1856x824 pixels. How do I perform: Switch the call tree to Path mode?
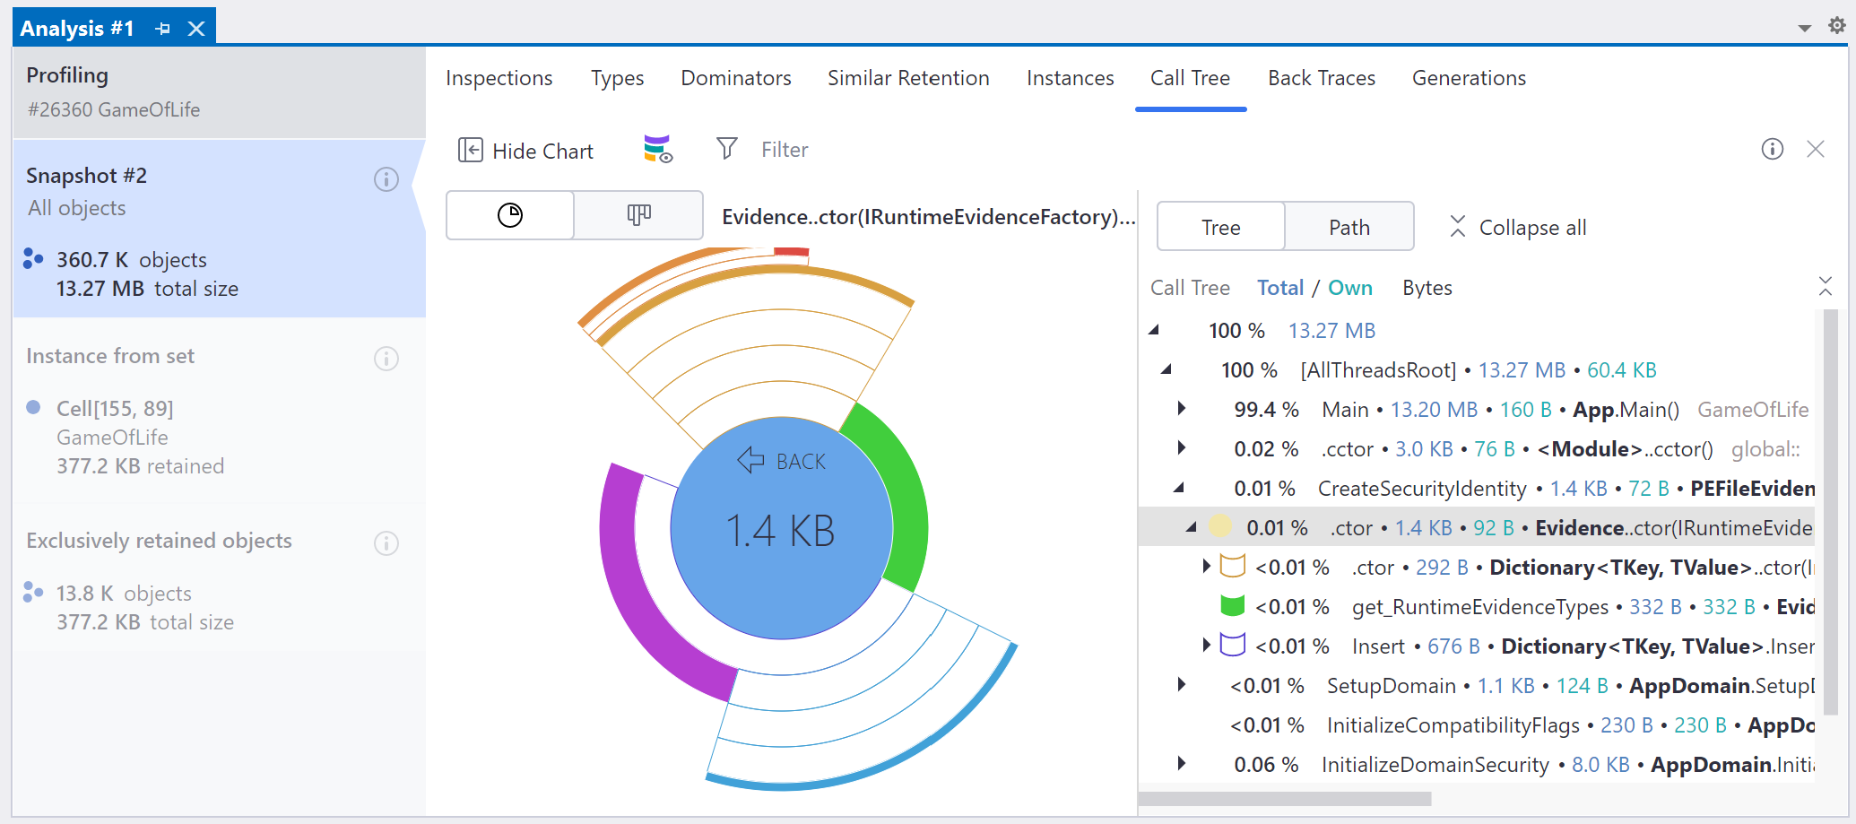coord(1349,226)
